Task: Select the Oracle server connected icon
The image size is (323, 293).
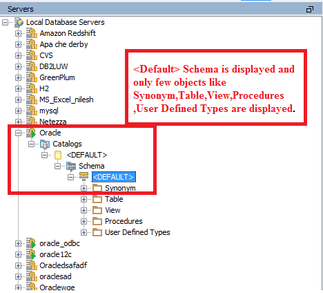Action: tap(31, 133)
